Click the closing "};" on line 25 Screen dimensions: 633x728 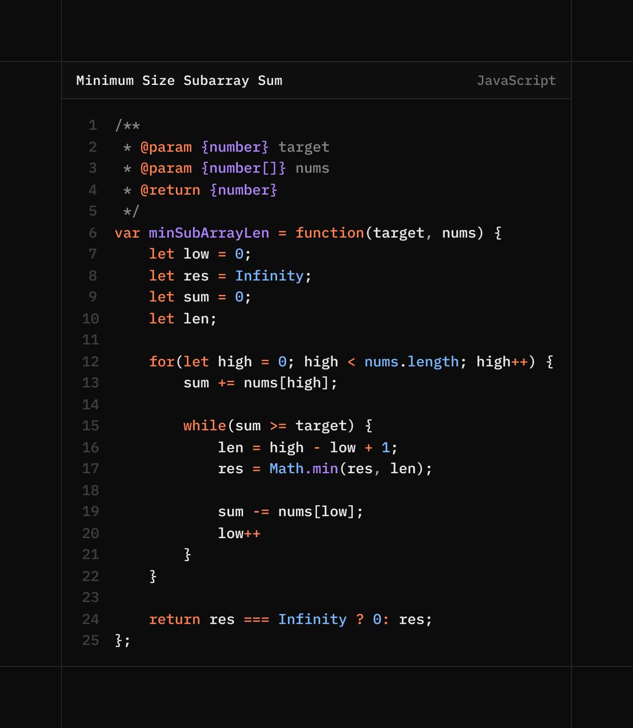tap(122, 641)
